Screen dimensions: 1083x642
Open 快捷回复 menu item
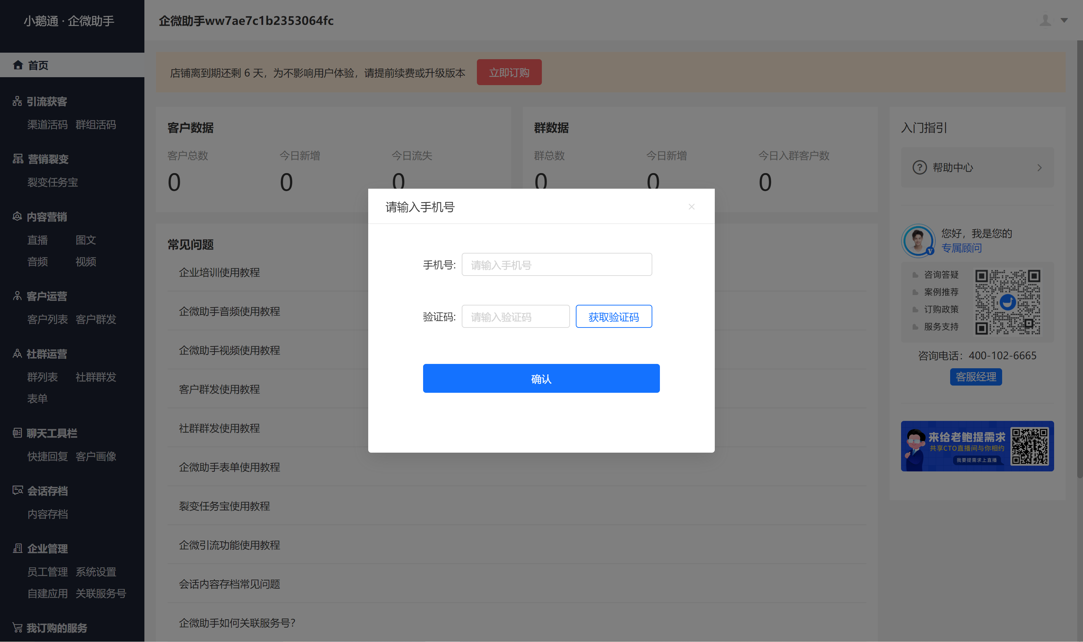tap(48, 456)
